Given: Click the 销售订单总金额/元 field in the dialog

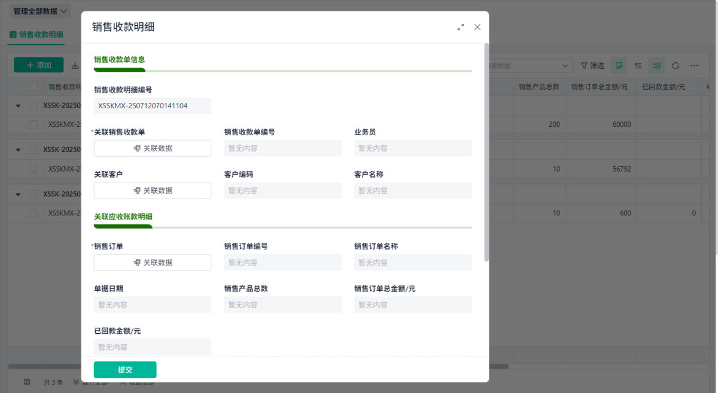Looking at the screenshot, I should [x=413, y=304].
